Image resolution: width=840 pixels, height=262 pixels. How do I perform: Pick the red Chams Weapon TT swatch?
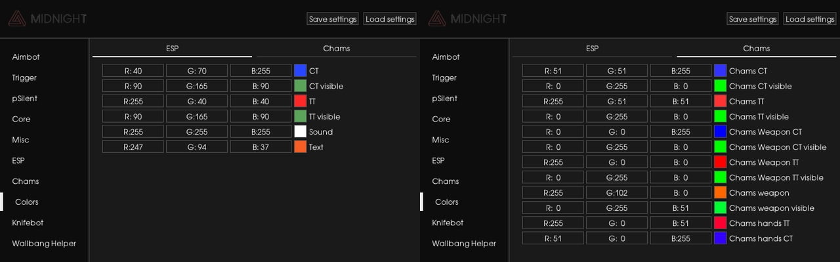pos(721,162)
